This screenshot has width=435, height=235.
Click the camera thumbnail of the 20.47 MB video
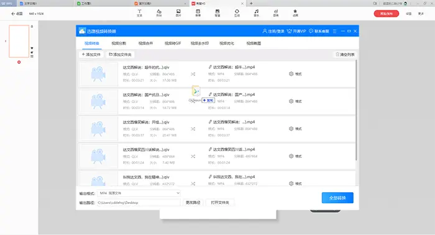point(98,129)
